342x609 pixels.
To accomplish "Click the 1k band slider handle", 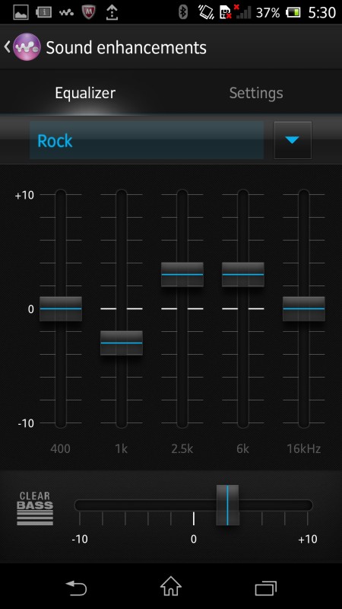I will pos(122,343).
